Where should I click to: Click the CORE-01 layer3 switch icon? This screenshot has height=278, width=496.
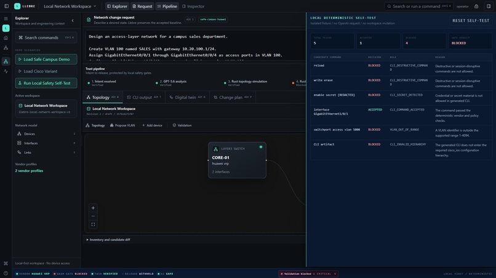pyautogui.click(x=216, y=149)
